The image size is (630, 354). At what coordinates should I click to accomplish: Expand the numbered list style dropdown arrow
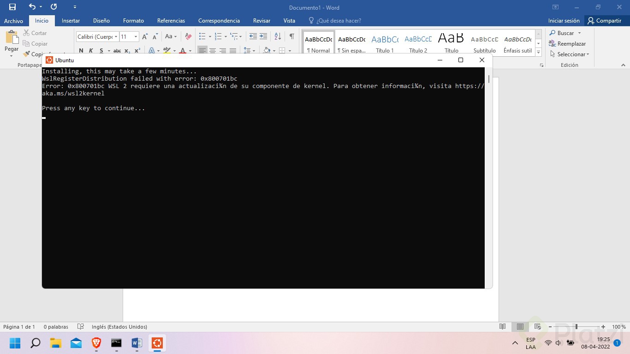point(226,36)
